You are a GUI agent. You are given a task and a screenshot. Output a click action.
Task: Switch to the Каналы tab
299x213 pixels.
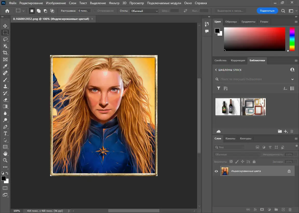(x=230, y=139)
